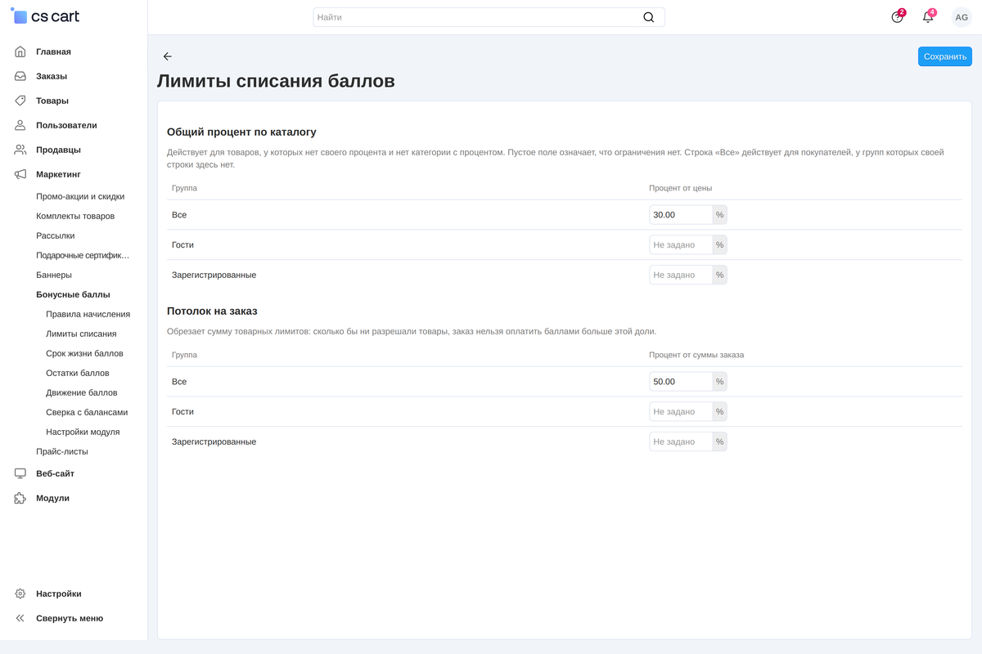Click order ceiling field for Зарегистрированные

coord(681,441)
